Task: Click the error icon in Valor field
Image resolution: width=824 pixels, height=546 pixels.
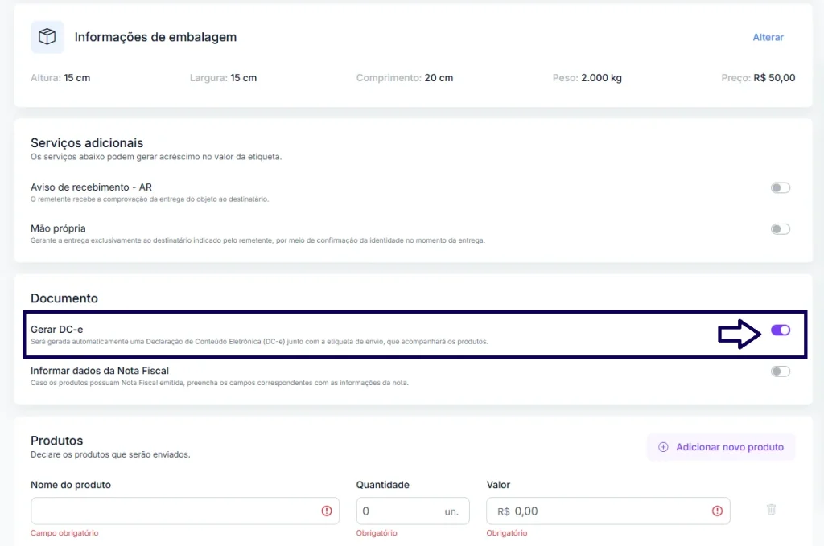Action: (717, 511)
